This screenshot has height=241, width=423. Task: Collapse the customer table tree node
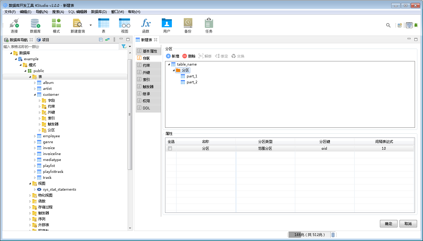[35, 94]
